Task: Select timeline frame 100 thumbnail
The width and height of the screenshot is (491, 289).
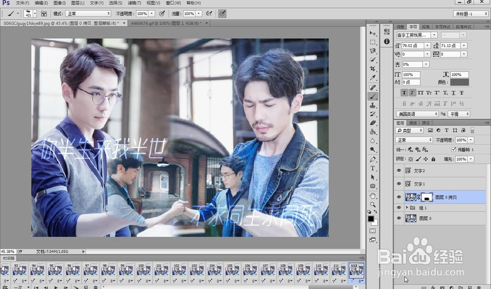Action: 144,270
